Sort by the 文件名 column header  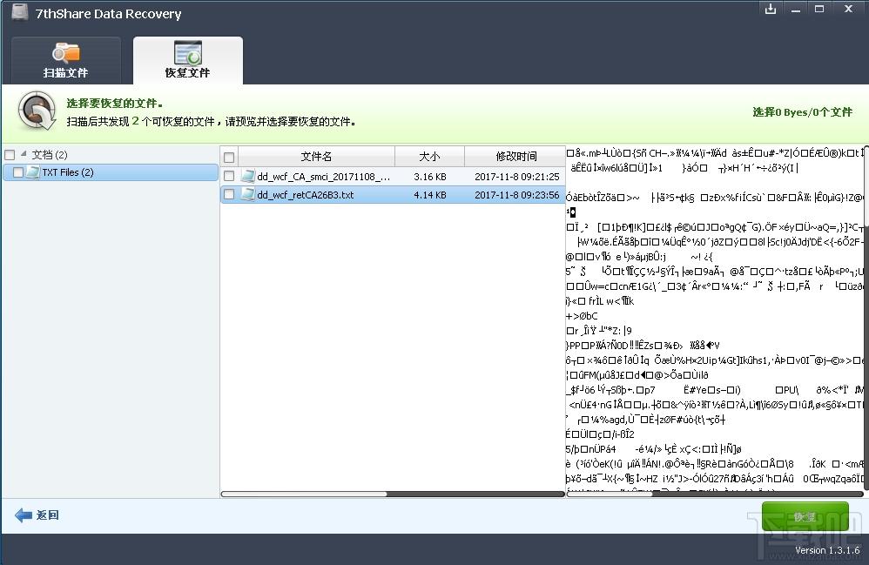tap(316, 157)
